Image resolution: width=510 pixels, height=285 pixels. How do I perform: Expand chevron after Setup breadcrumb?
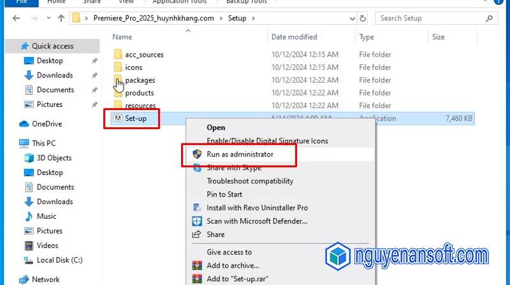point(253,18)
